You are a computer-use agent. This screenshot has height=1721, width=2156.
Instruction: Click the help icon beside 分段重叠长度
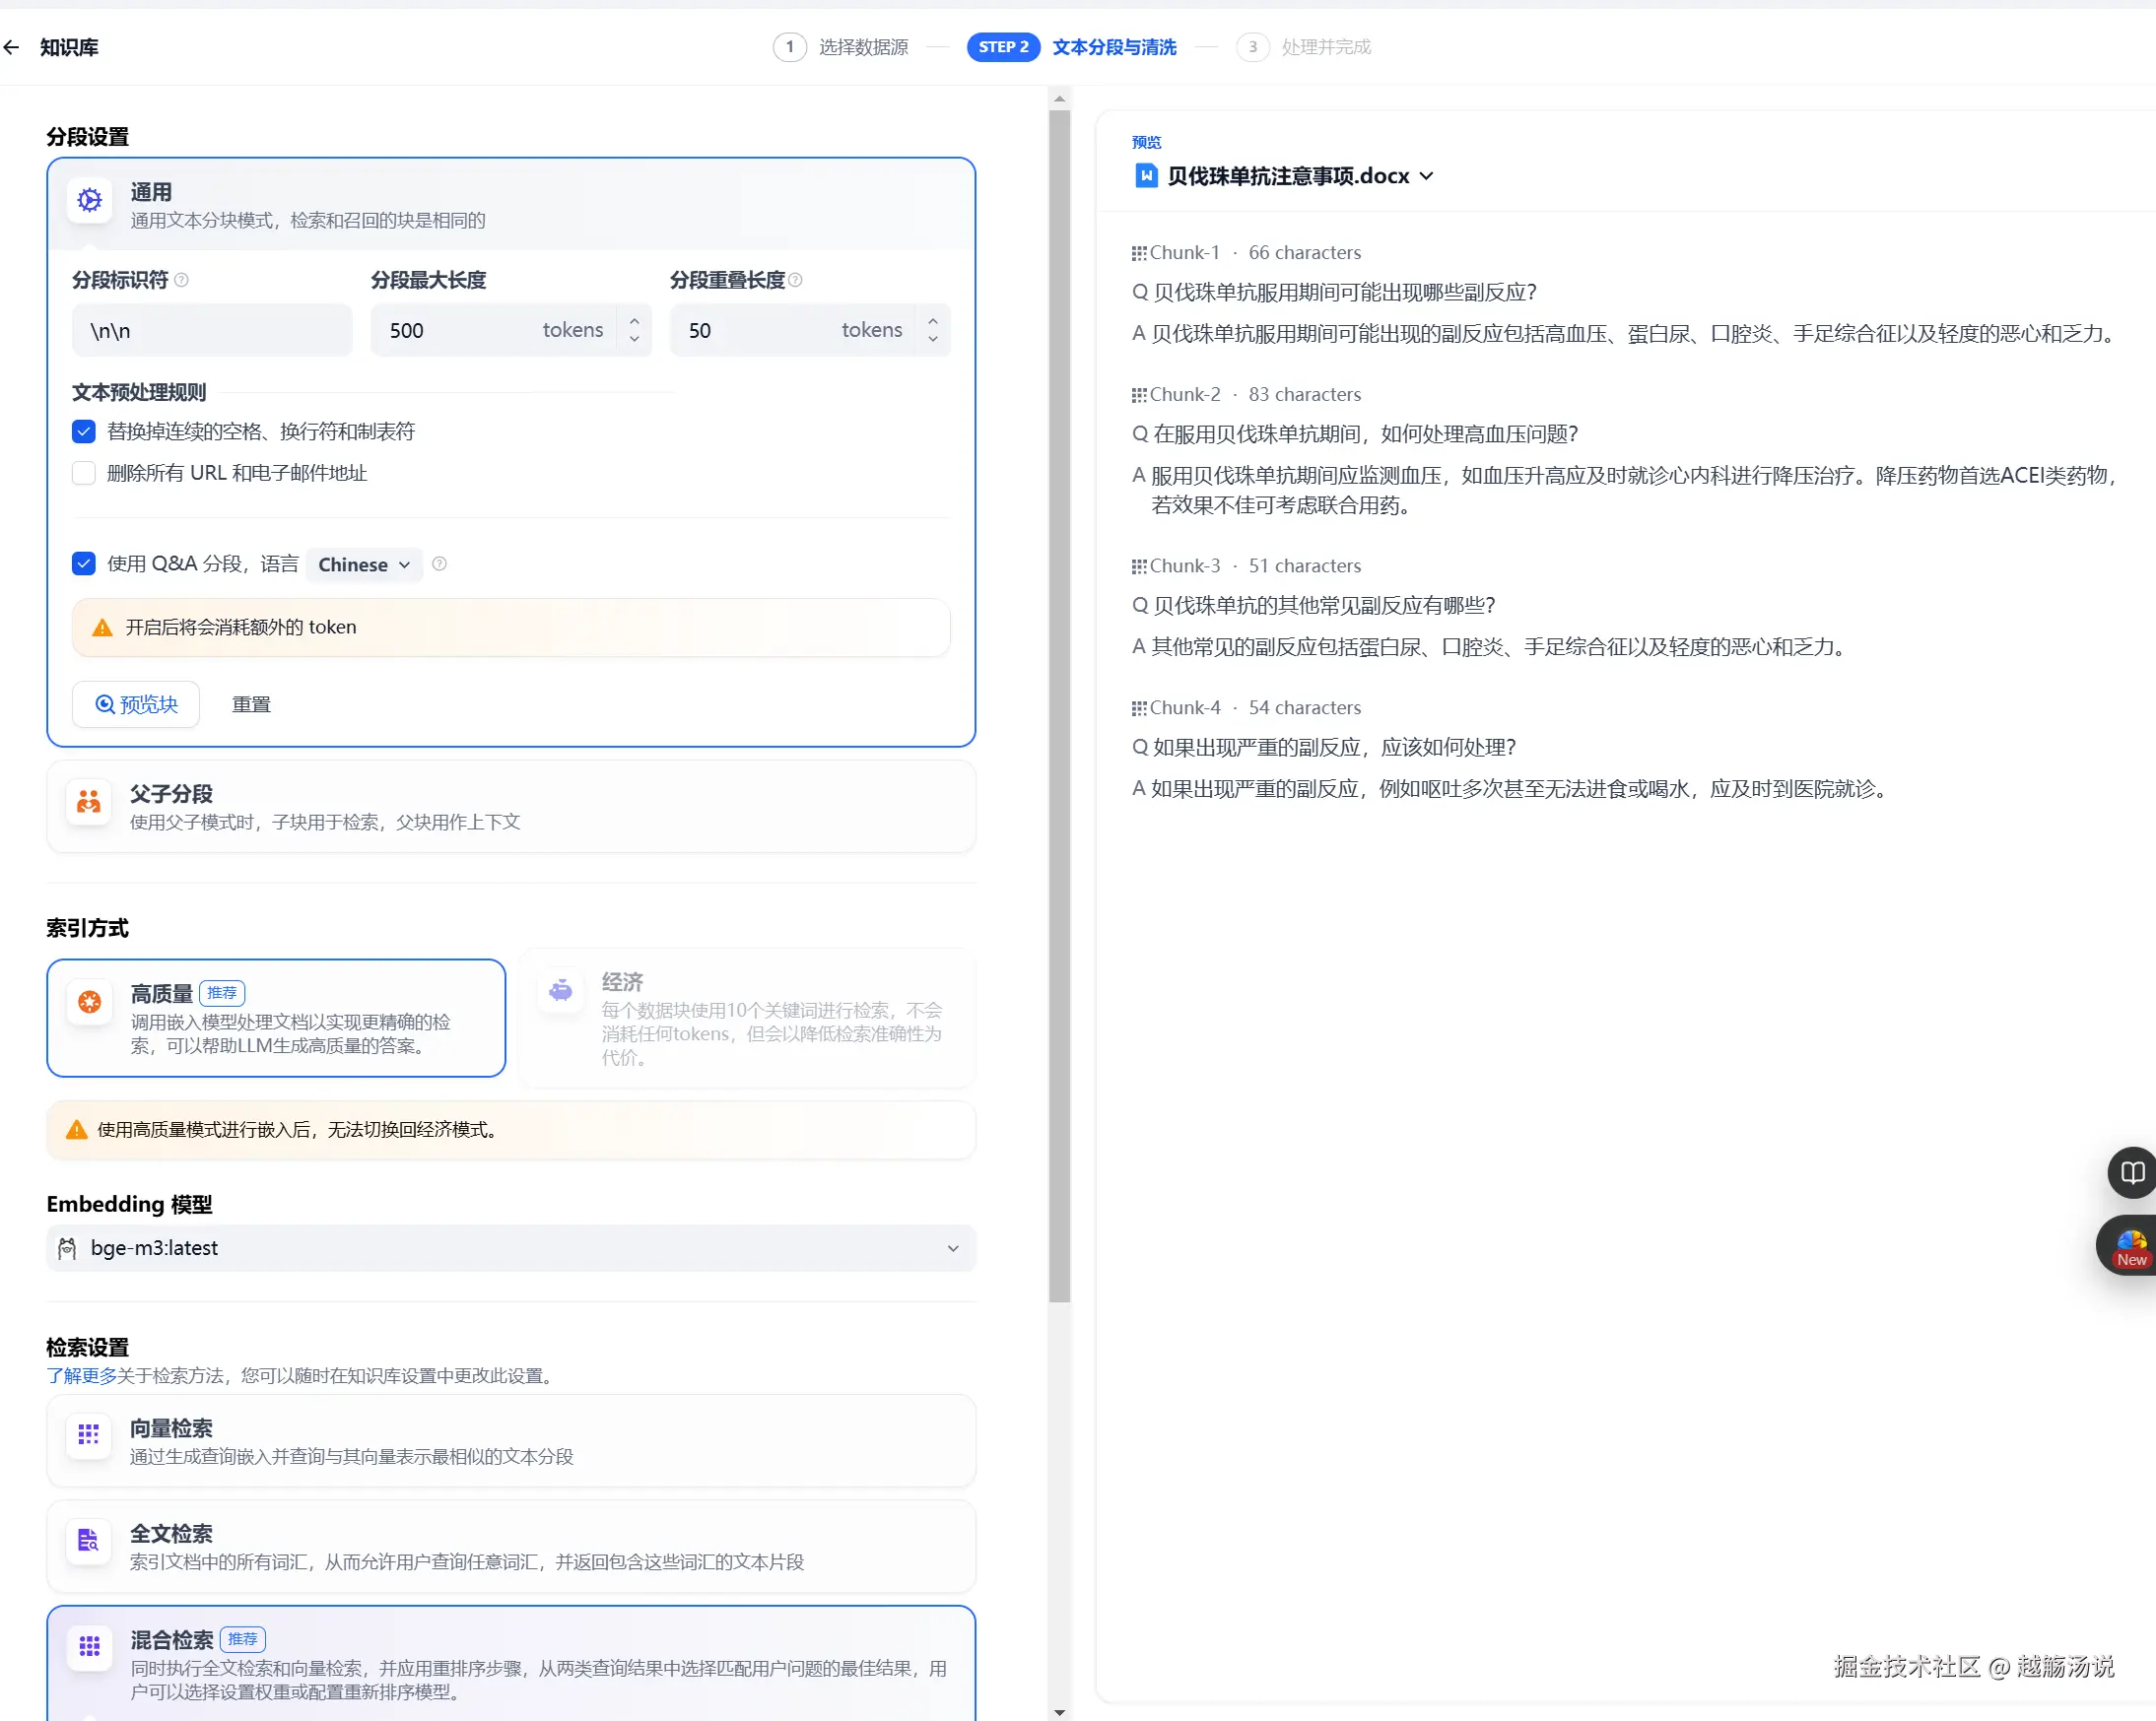click(795, 280)
